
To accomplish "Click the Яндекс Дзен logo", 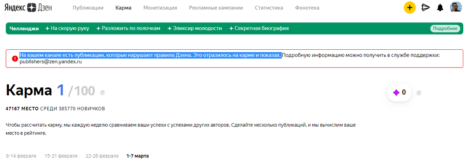I will click(x=28, y=7).
